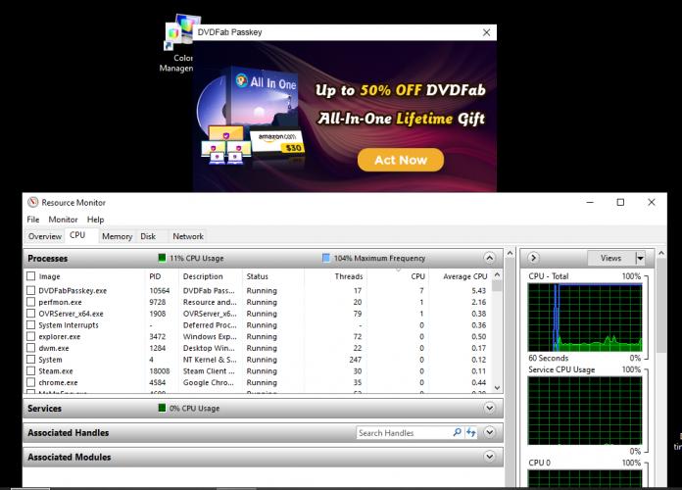Collapse the graphs pane with arrow button
This screenshot has width=682, height=490.
pyautogui.click(x=533, y=258)
